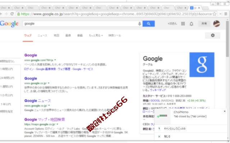Expand the arrow next to www.google.com/?hl=ja

click(x=55, y=60)
